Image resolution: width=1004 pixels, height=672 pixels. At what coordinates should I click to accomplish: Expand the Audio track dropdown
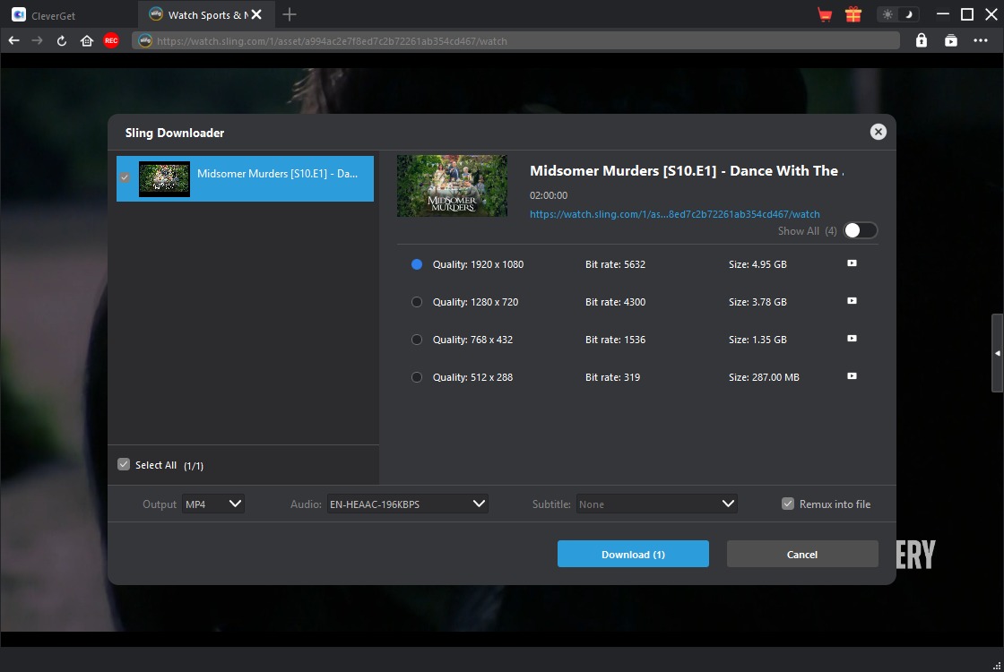point(407,504)
